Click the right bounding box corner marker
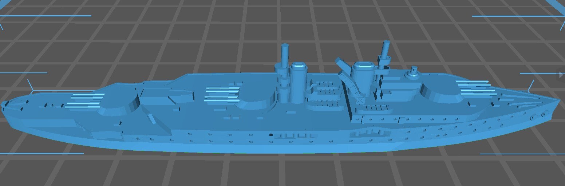Viewport: 565px width, 186px height. coord(531,87)
